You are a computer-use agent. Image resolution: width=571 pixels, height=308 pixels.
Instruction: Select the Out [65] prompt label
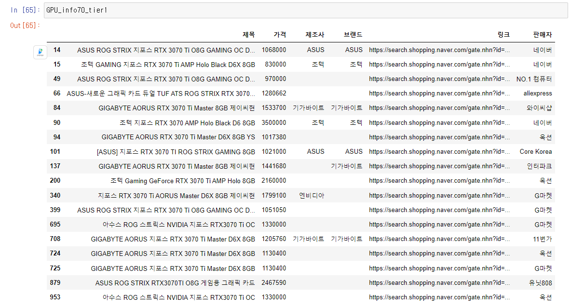coord(25,26)
